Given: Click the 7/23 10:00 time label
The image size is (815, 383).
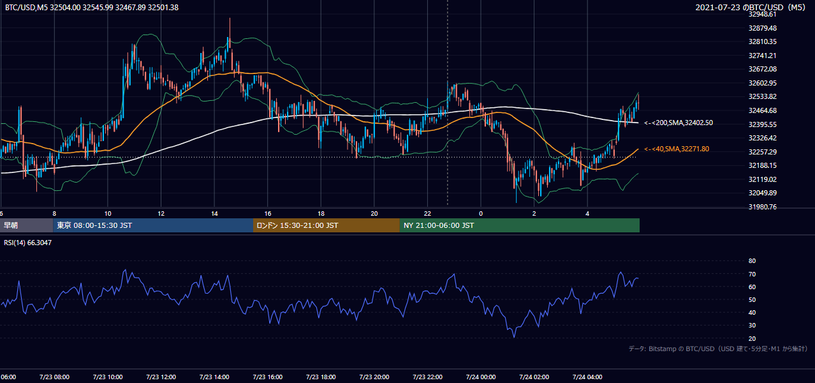Looking at the screenshot, I should tap(107, 377).
